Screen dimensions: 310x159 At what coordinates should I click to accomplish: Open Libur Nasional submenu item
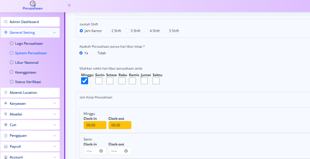tap(27, 63)
